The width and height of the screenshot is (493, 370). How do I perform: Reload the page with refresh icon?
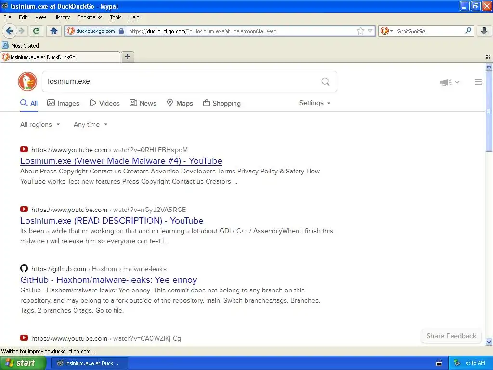pos(36,31)
